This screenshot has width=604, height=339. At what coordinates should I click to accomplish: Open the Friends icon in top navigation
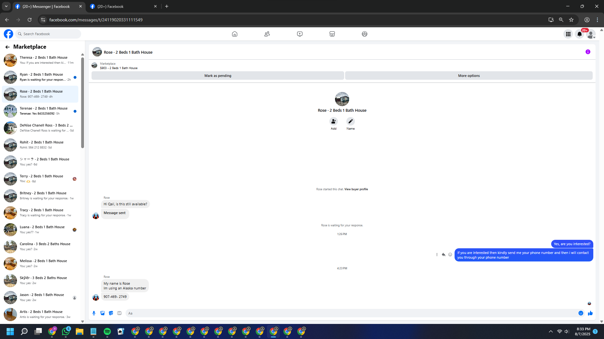pyautogui.click(x=267, y=34)
